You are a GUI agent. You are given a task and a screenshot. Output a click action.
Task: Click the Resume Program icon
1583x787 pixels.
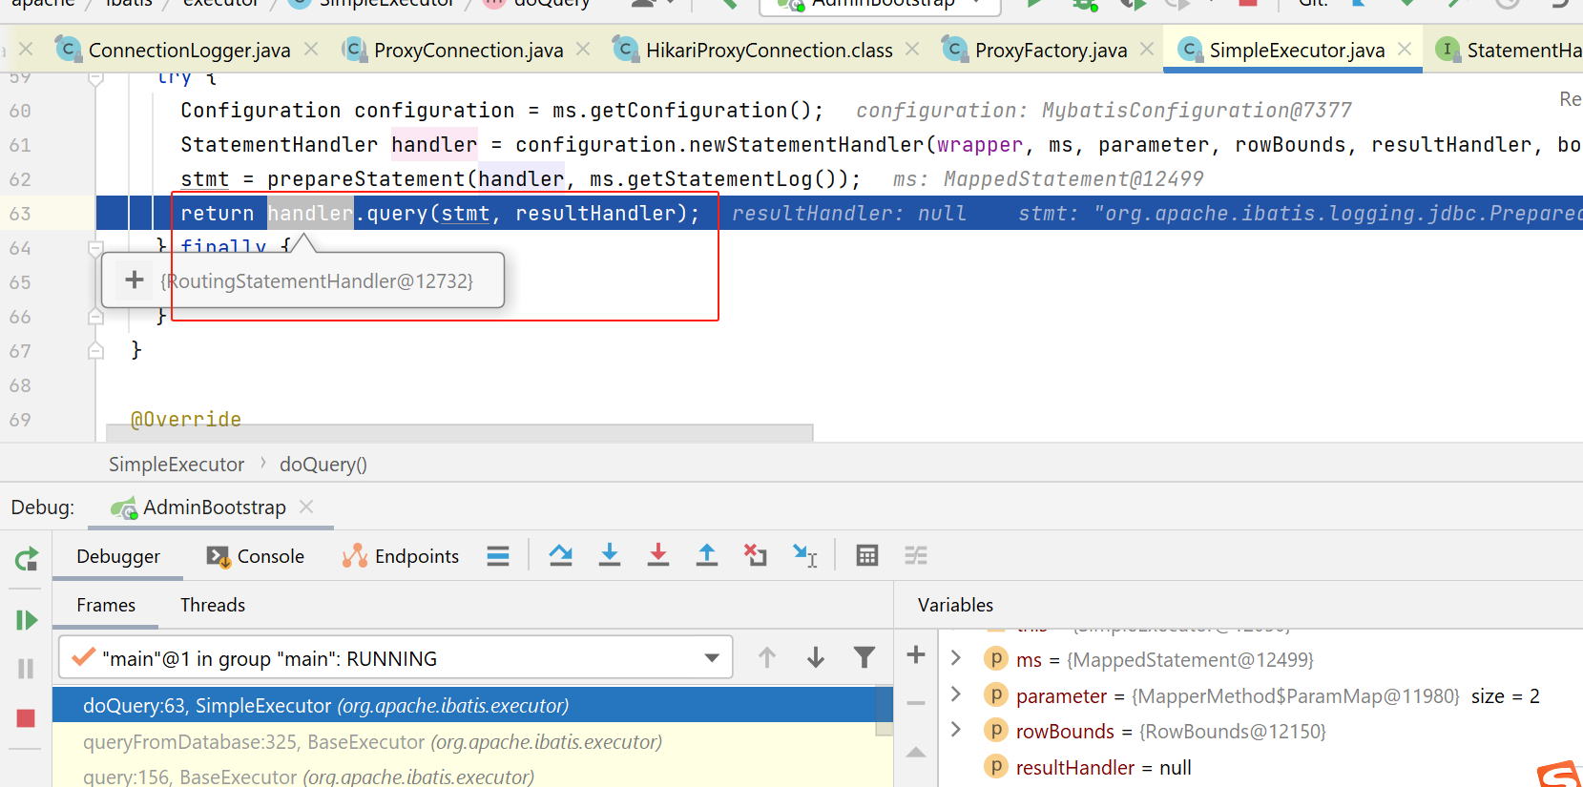point(26,620)
